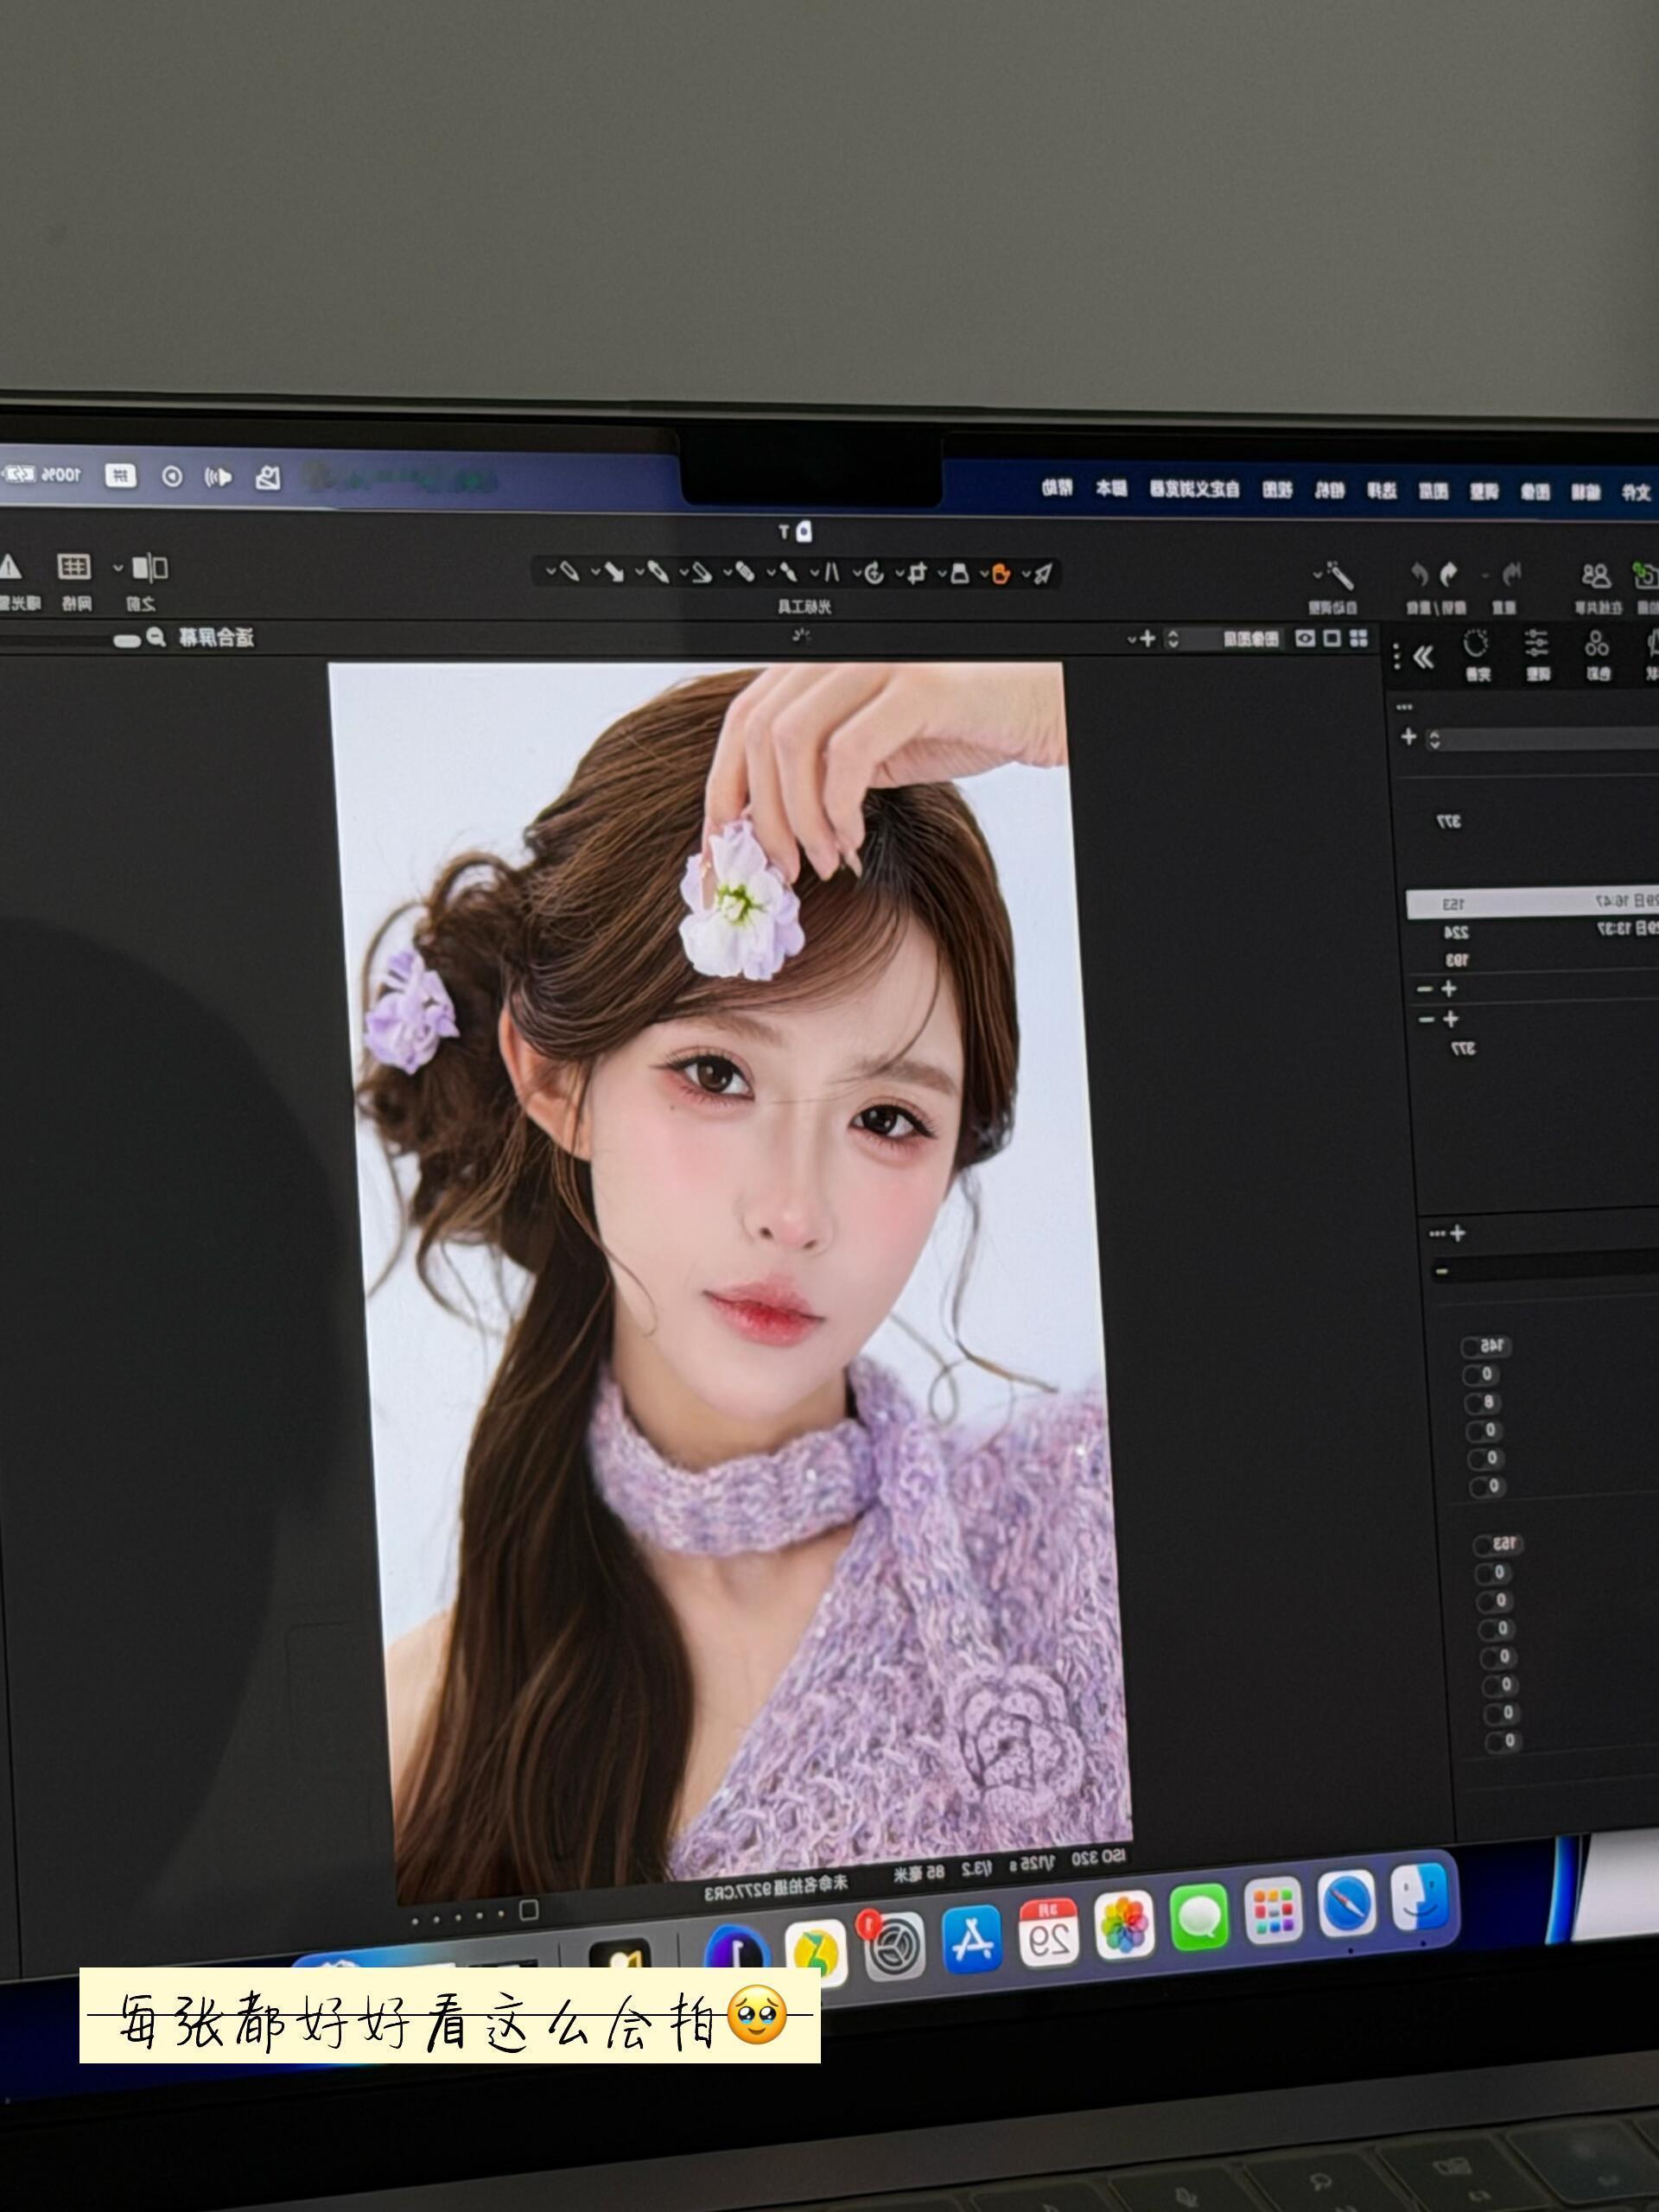Switch viewer to multi-image grid view
Screen dimensions: 1659x2212
(x=1359, y=638)
